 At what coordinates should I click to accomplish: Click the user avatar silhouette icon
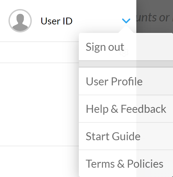point(20,21)
